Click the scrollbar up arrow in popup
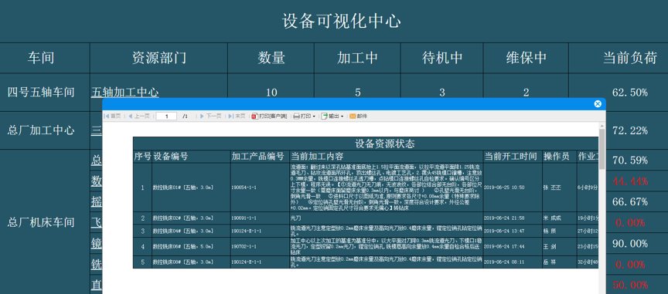This screenshot has height=294, width=668. click(602, 126)
